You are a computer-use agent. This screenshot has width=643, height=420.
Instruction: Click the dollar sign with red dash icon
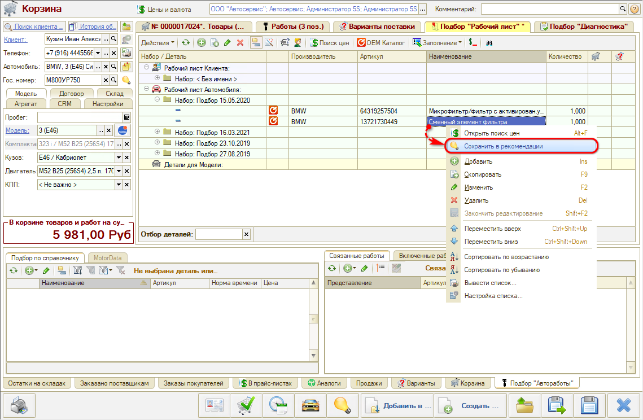(x=473, y=43)
